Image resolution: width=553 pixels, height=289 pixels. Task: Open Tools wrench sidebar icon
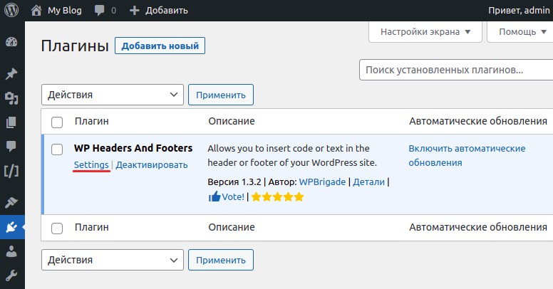(x=11, y=275)
